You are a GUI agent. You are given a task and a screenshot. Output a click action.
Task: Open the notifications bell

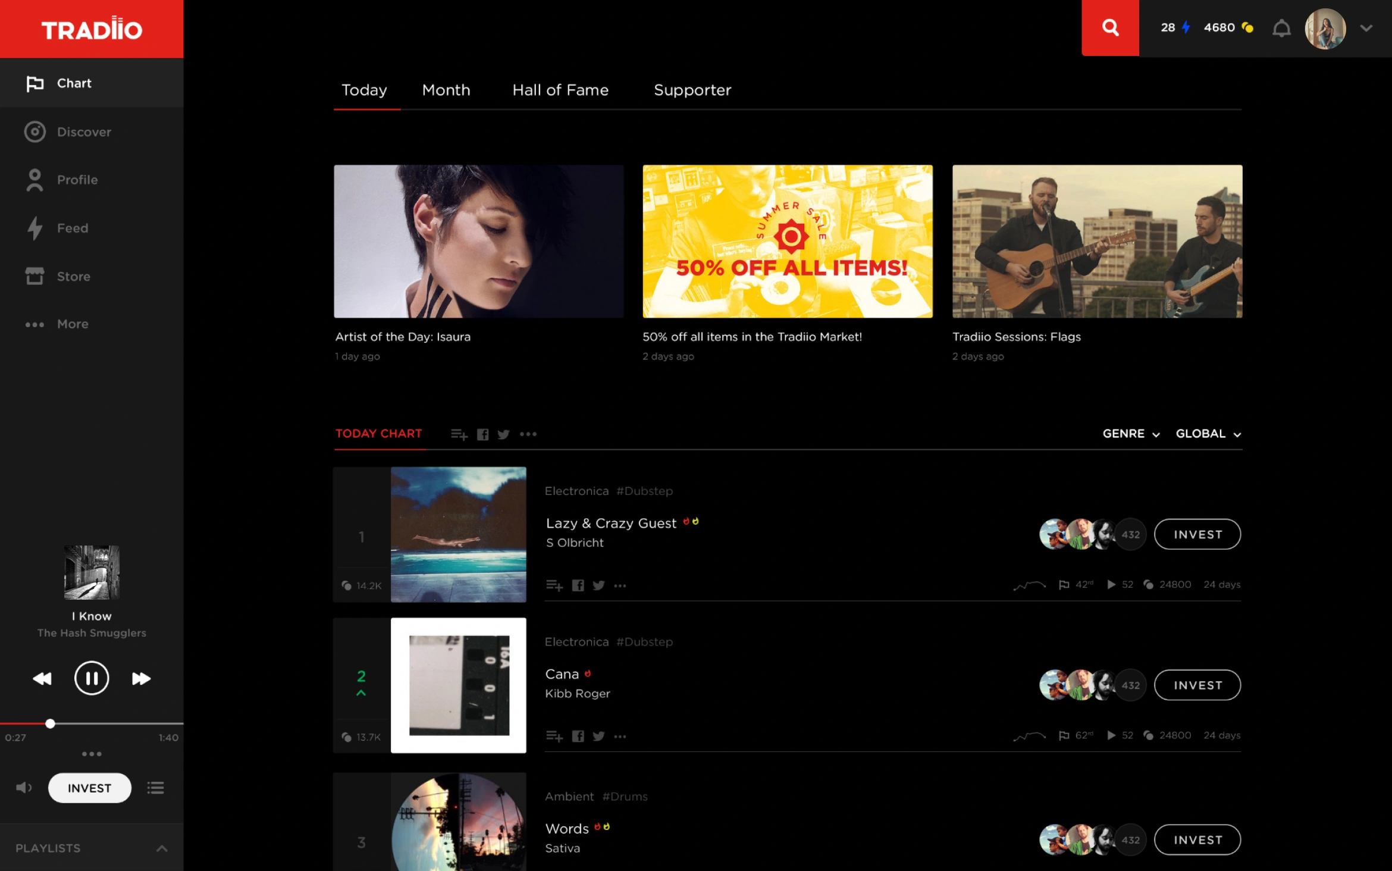coord(1281,28)
